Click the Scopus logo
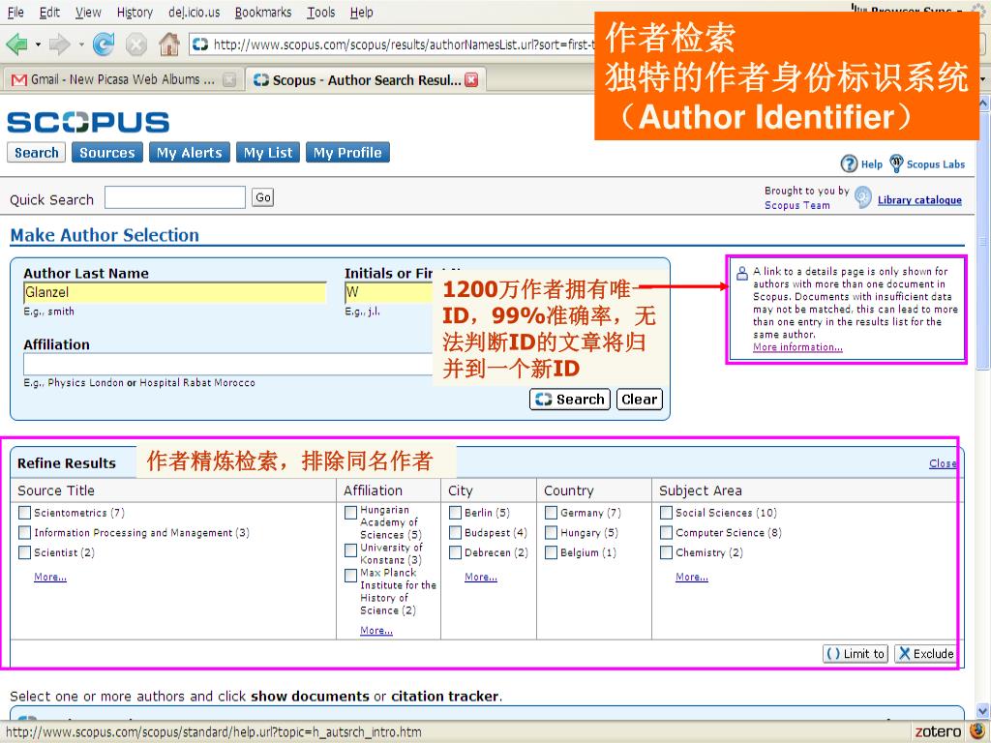This screenshot has height=743, width=991. (x=88, y=122)
